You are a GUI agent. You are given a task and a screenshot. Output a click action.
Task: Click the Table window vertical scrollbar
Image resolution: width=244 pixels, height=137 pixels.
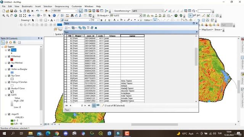[x=196, y=57]
